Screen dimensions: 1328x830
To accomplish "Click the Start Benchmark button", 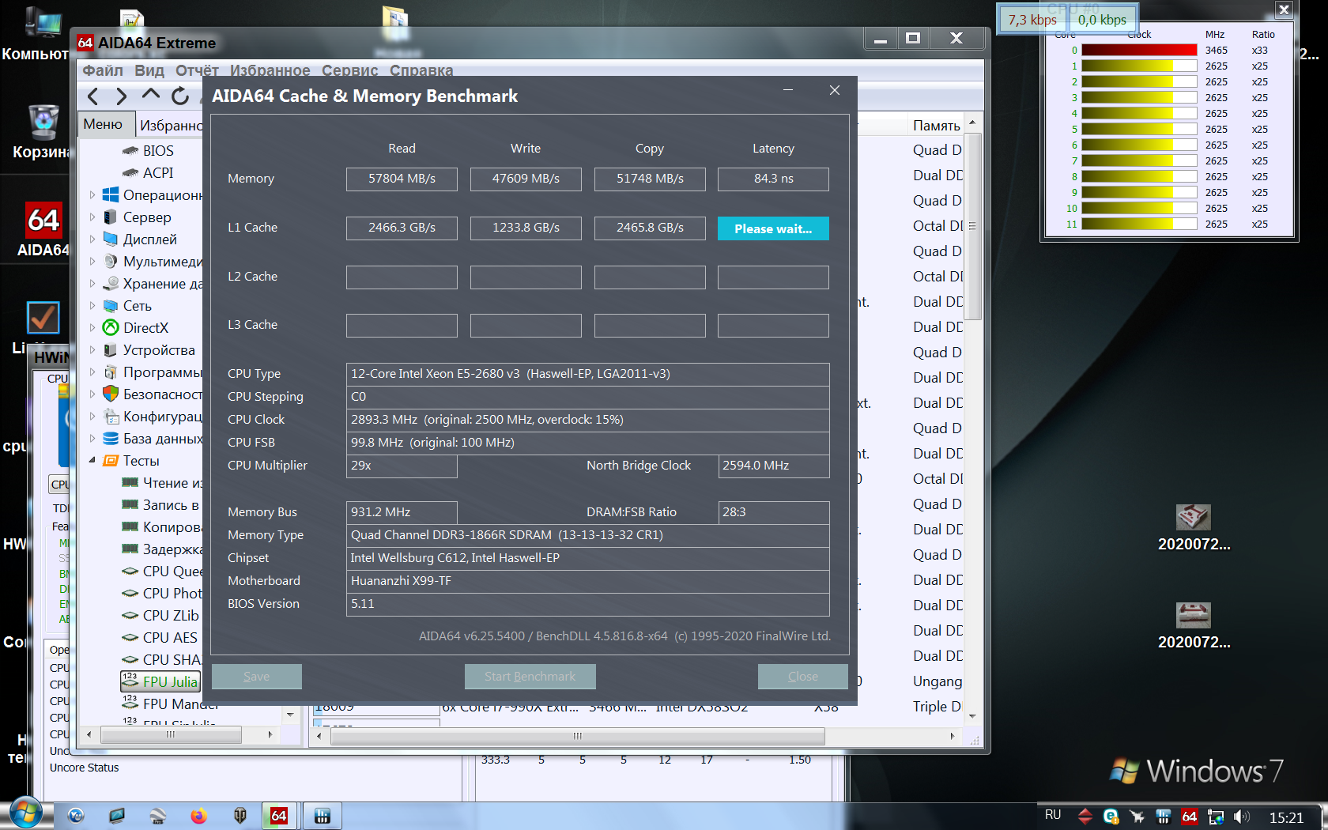I will pos(530,677).
